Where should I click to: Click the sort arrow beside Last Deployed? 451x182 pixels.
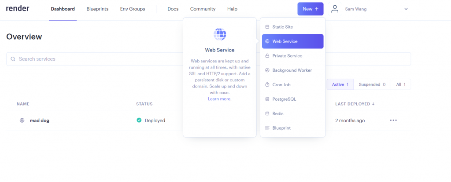(x=373, y=104)
